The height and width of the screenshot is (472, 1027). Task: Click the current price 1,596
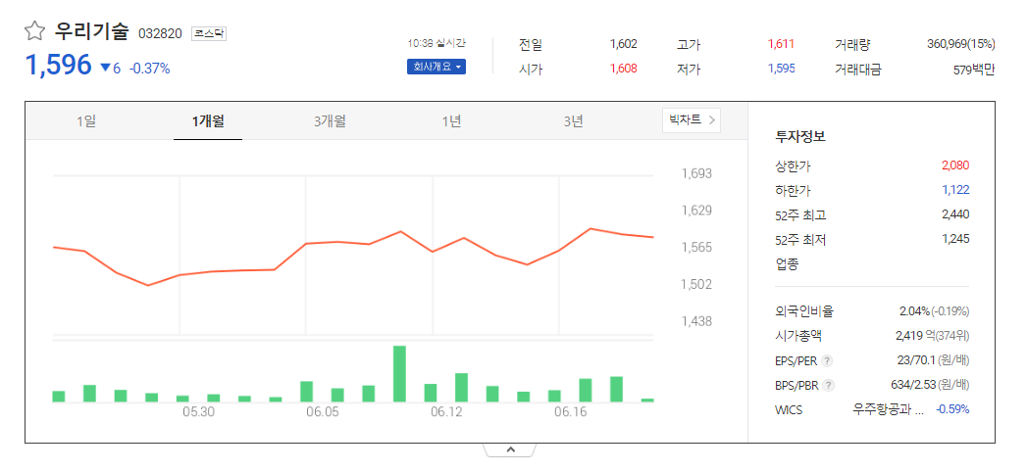tap(58, 65)
